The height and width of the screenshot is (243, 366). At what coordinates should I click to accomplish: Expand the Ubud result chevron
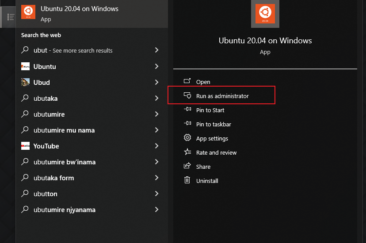156,82
